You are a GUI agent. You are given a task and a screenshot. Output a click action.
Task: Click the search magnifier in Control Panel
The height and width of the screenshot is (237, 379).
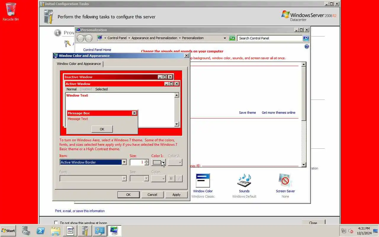306,38
